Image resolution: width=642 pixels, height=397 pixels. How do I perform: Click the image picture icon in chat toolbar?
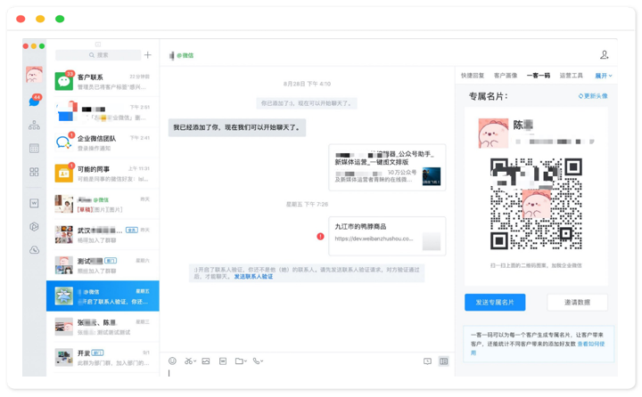pyautogui.click(x=206, y=361)
